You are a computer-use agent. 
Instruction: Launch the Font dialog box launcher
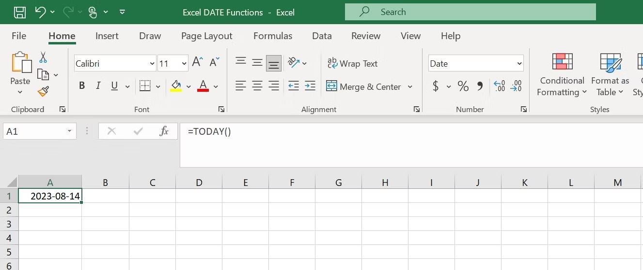tap(221, 110)
